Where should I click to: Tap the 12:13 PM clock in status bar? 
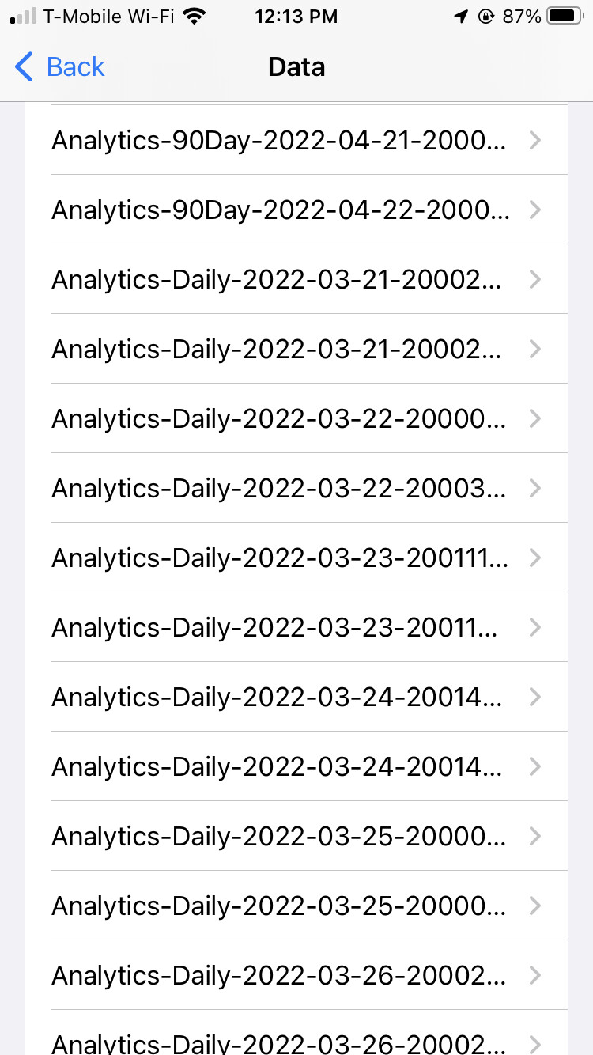click(296, 17)
